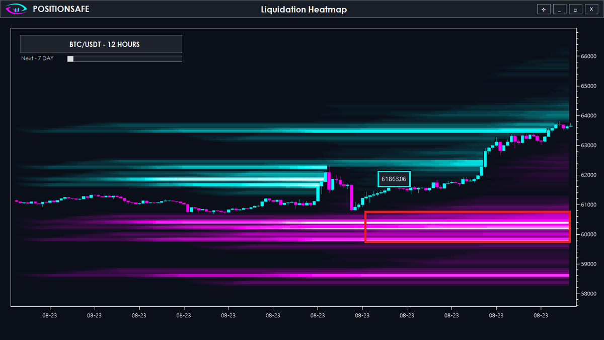The image size is (604, 340).
Task: Click the 66000 price axis label
Action: [588, 56]
